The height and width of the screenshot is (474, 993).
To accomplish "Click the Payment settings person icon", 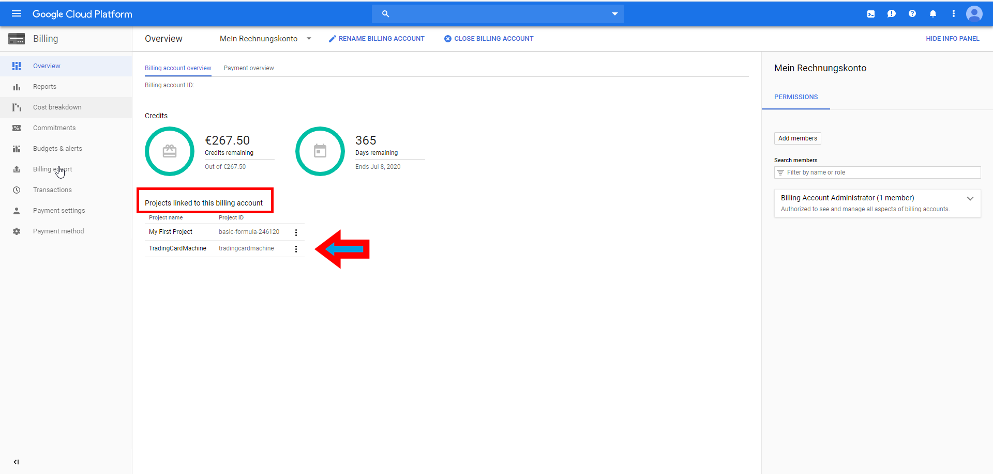I will [17, 211].
